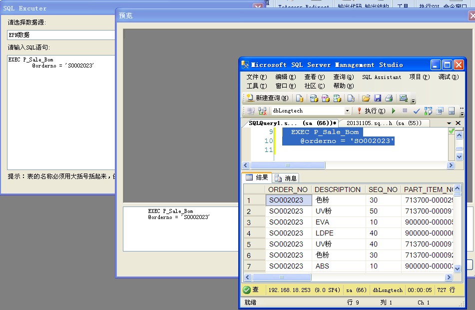This screenshot has width=475, height=310.
Task: Switch to the 20131105.sq...h (sa (55)) tab
Action: point(384,123)
